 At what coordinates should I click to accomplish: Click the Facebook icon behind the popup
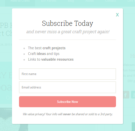[126, 95]
